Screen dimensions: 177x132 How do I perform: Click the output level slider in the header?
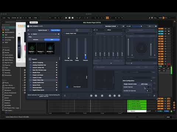pyautogui.click(x=139, y=26)
